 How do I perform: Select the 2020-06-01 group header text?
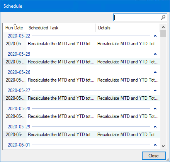pyautogui.click(x=19, y=145)
